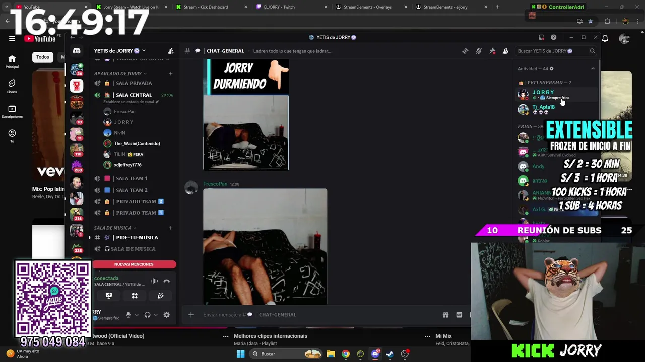Create channel in SALA DE MUSICA plus

[x=170, y=228]
